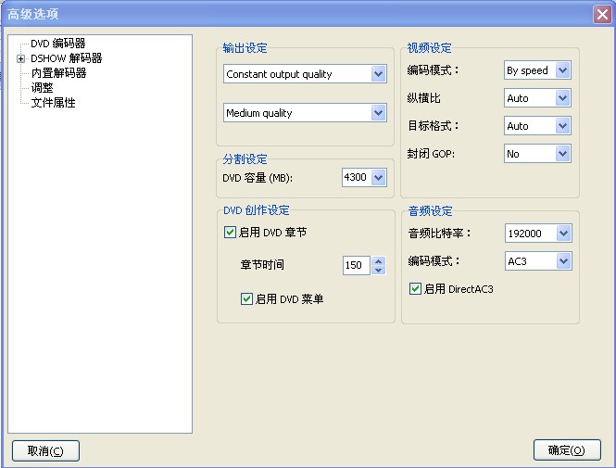The height and width of the screenshot is (468, 616).
Task: Select DVD 编码器 in the tree
Action: tap(57, 44)
